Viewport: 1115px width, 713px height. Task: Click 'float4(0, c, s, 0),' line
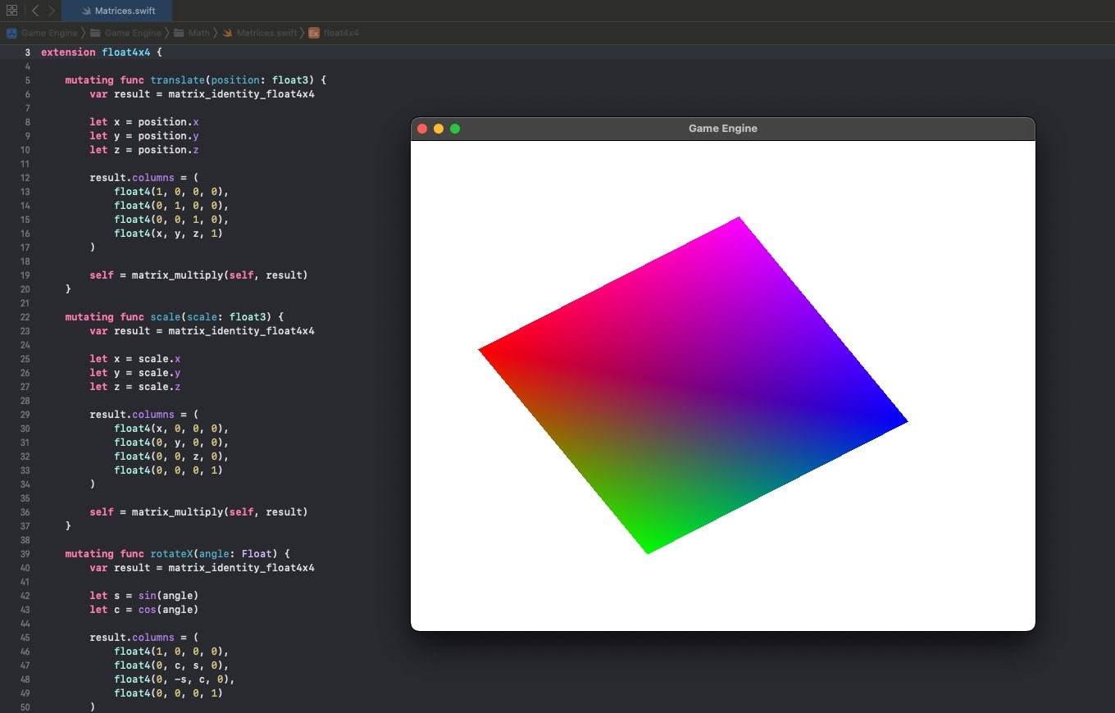click(171, 665)
